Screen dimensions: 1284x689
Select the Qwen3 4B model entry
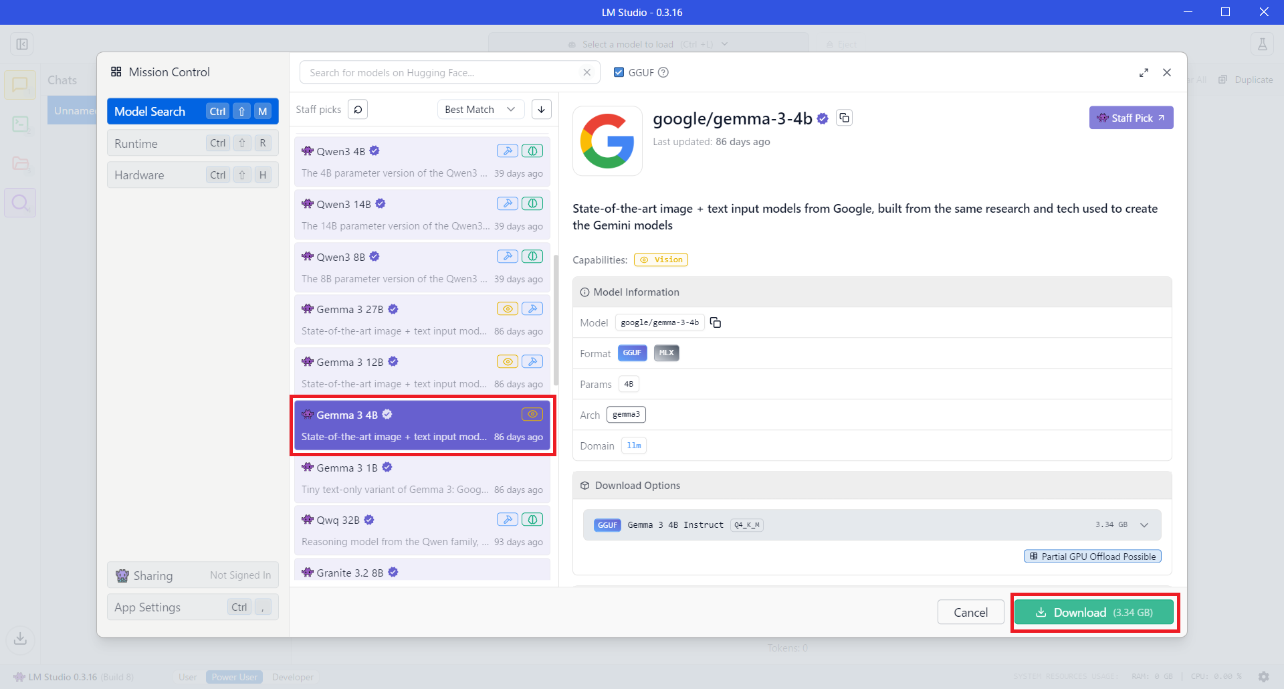(x=422, y=162)
